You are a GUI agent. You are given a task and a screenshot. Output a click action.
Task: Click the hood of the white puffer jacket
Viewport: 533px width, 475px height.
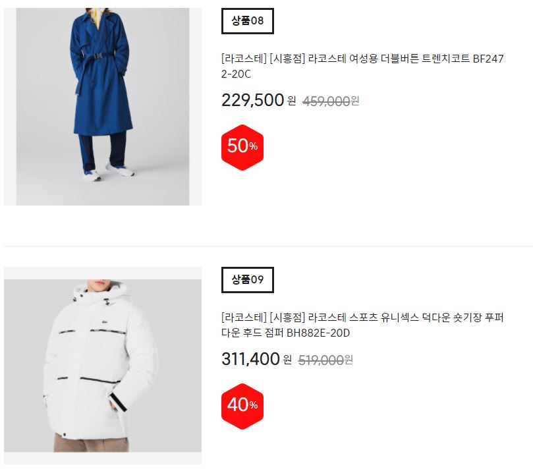[x=101, y=293]
